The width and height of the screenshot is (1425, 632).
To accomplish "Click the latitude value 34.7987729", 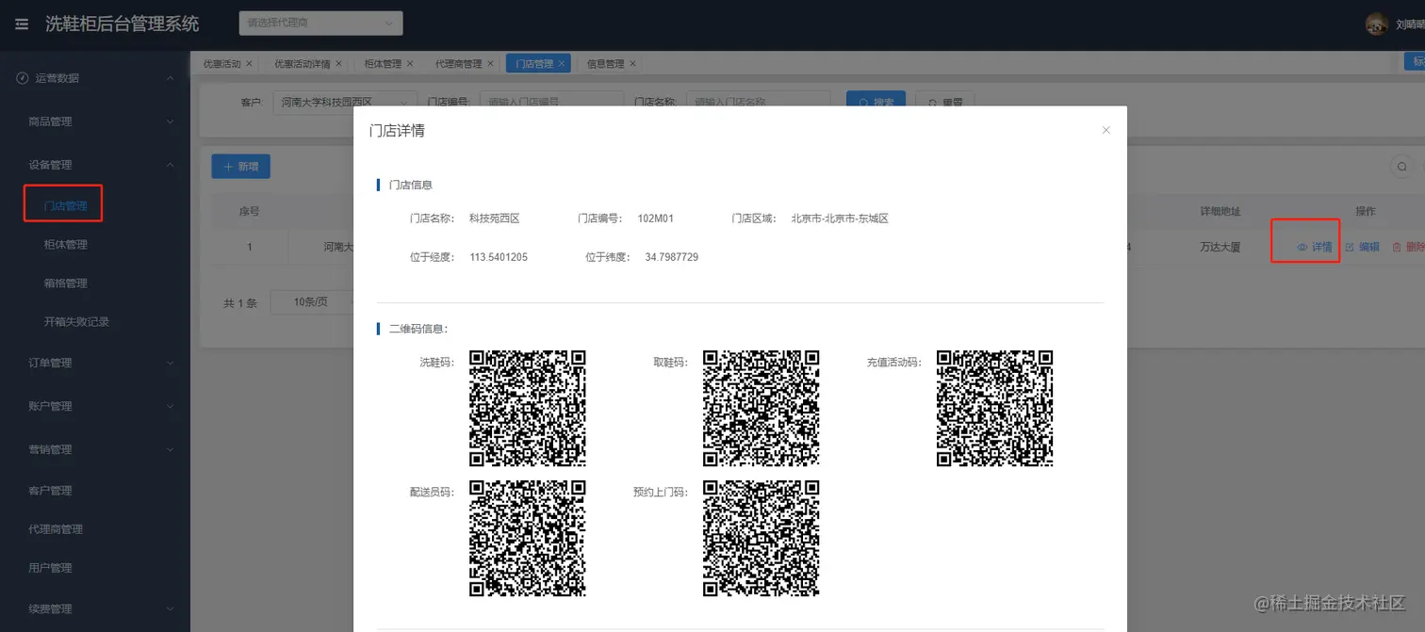I will pos(672,257).
